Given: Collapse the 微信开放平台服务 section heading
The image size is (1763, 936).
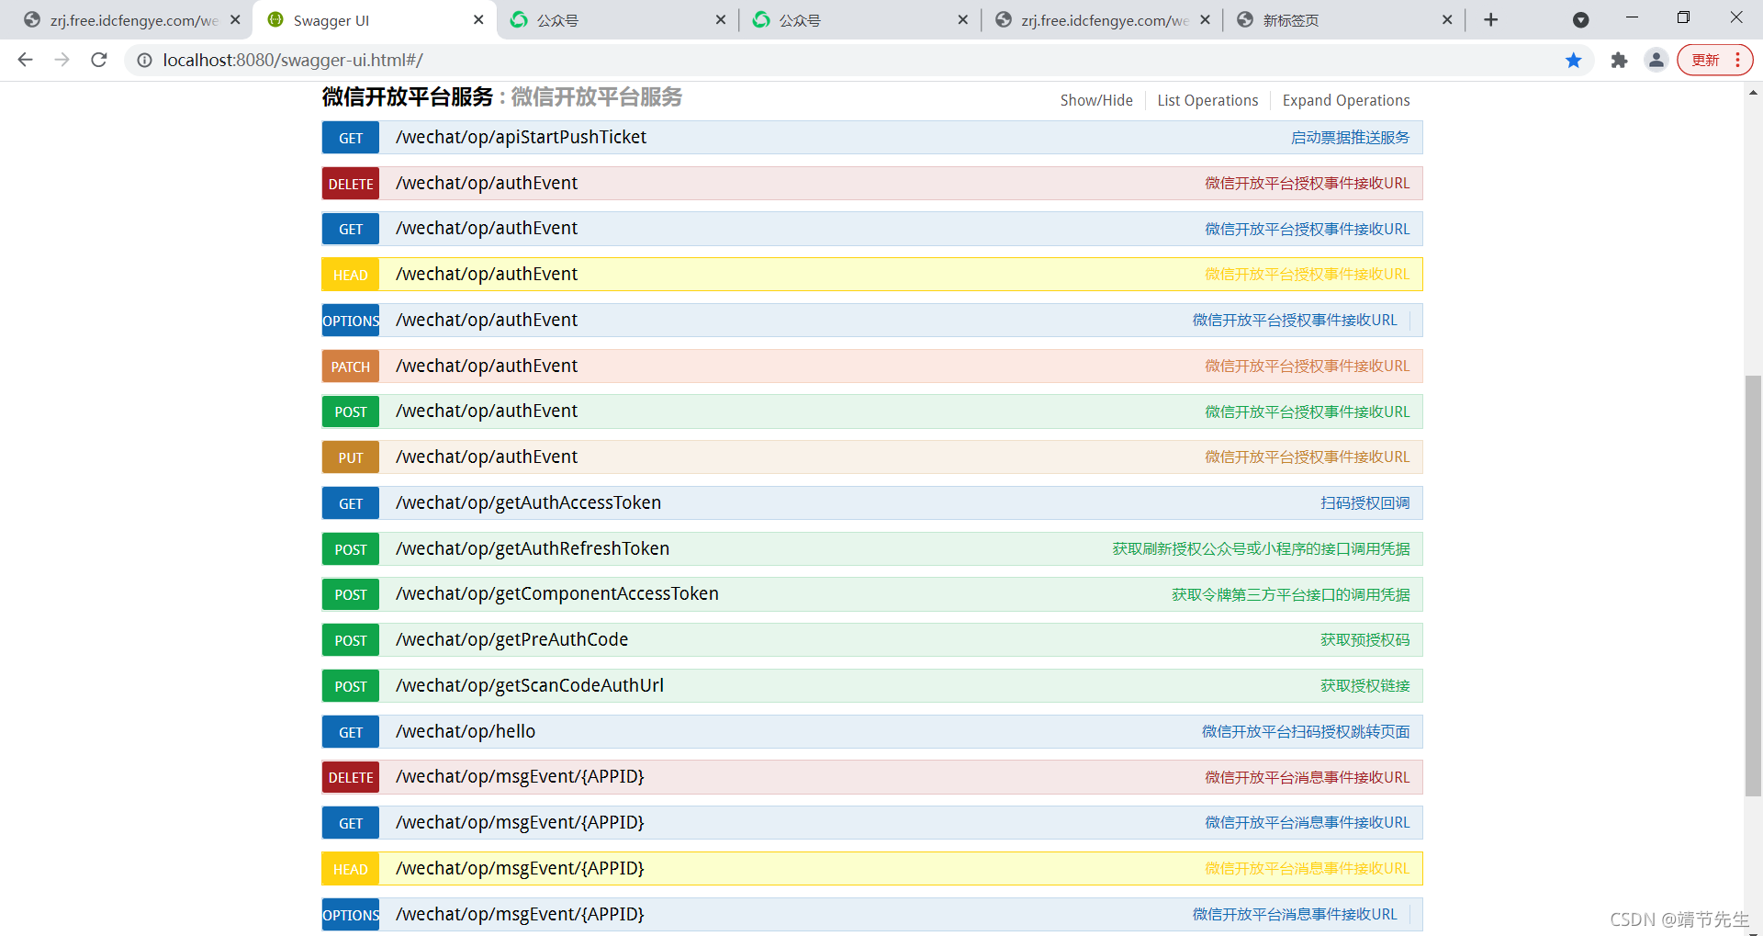Looking at the screenshot, I should tap(408, 96).
